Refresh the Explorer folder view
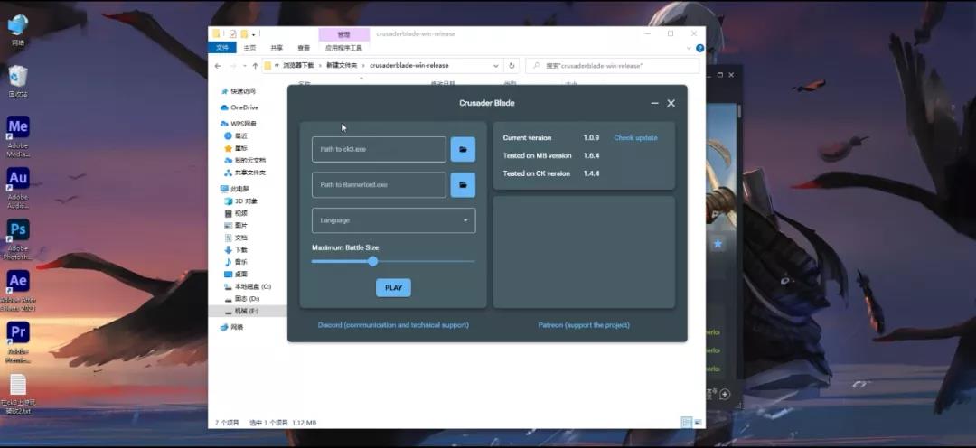The image size is (976, 448). [511, 65]
